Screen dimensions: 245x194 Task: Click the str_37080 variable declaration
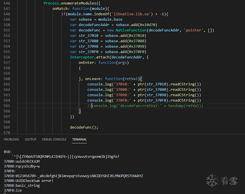(x=88, y=41)
